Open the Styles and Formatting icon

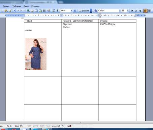(x=95, y=11)
